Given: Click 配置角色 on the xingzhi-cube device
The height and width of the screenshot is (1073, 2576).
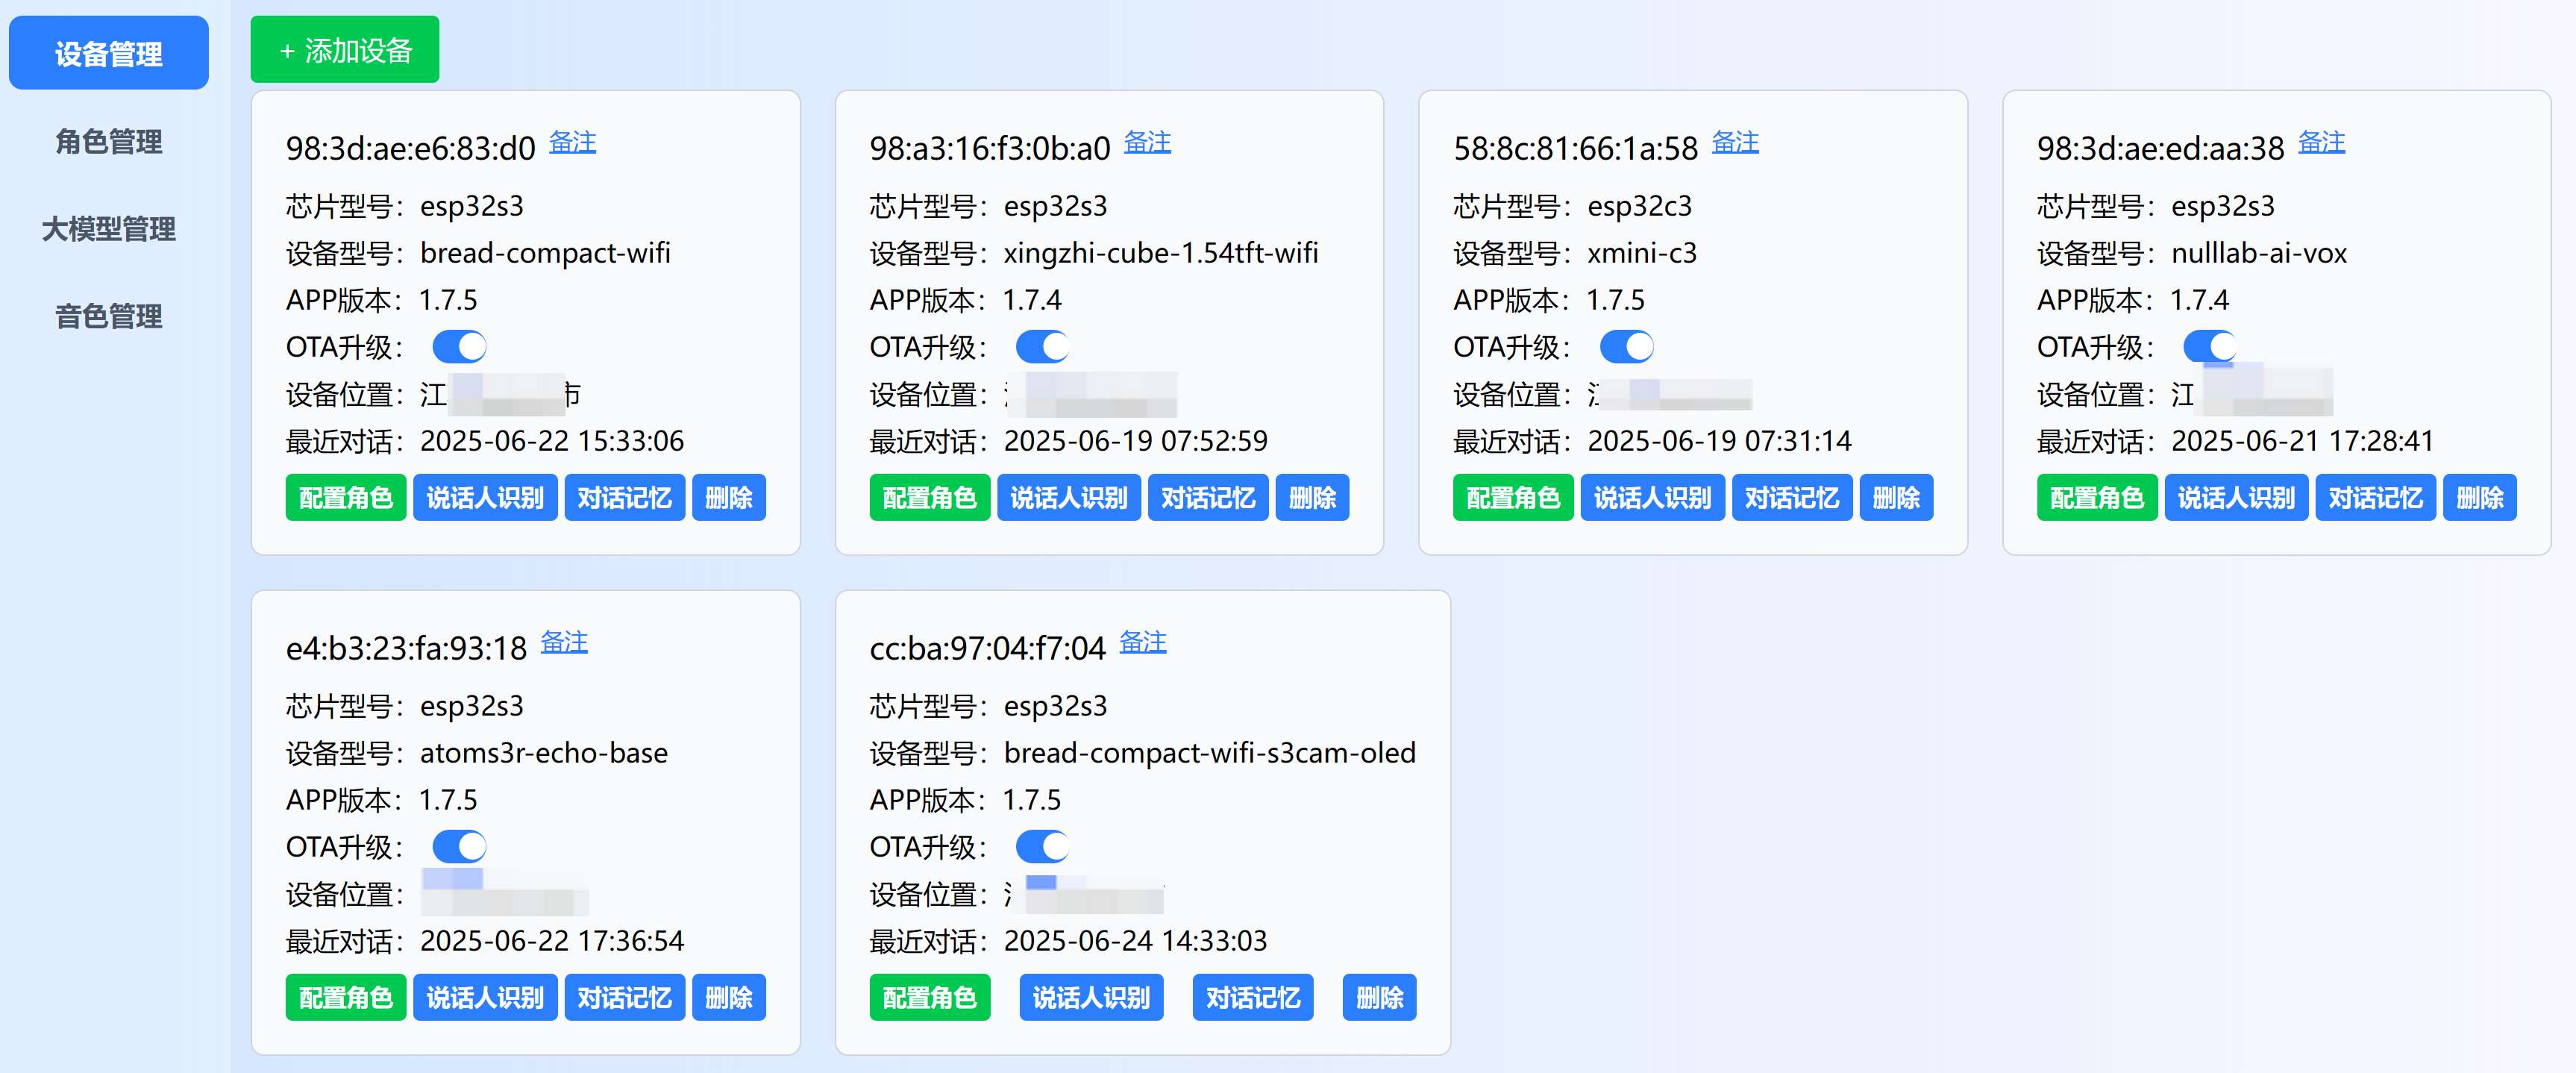Looking at the screenshot, I should [929, 497].
